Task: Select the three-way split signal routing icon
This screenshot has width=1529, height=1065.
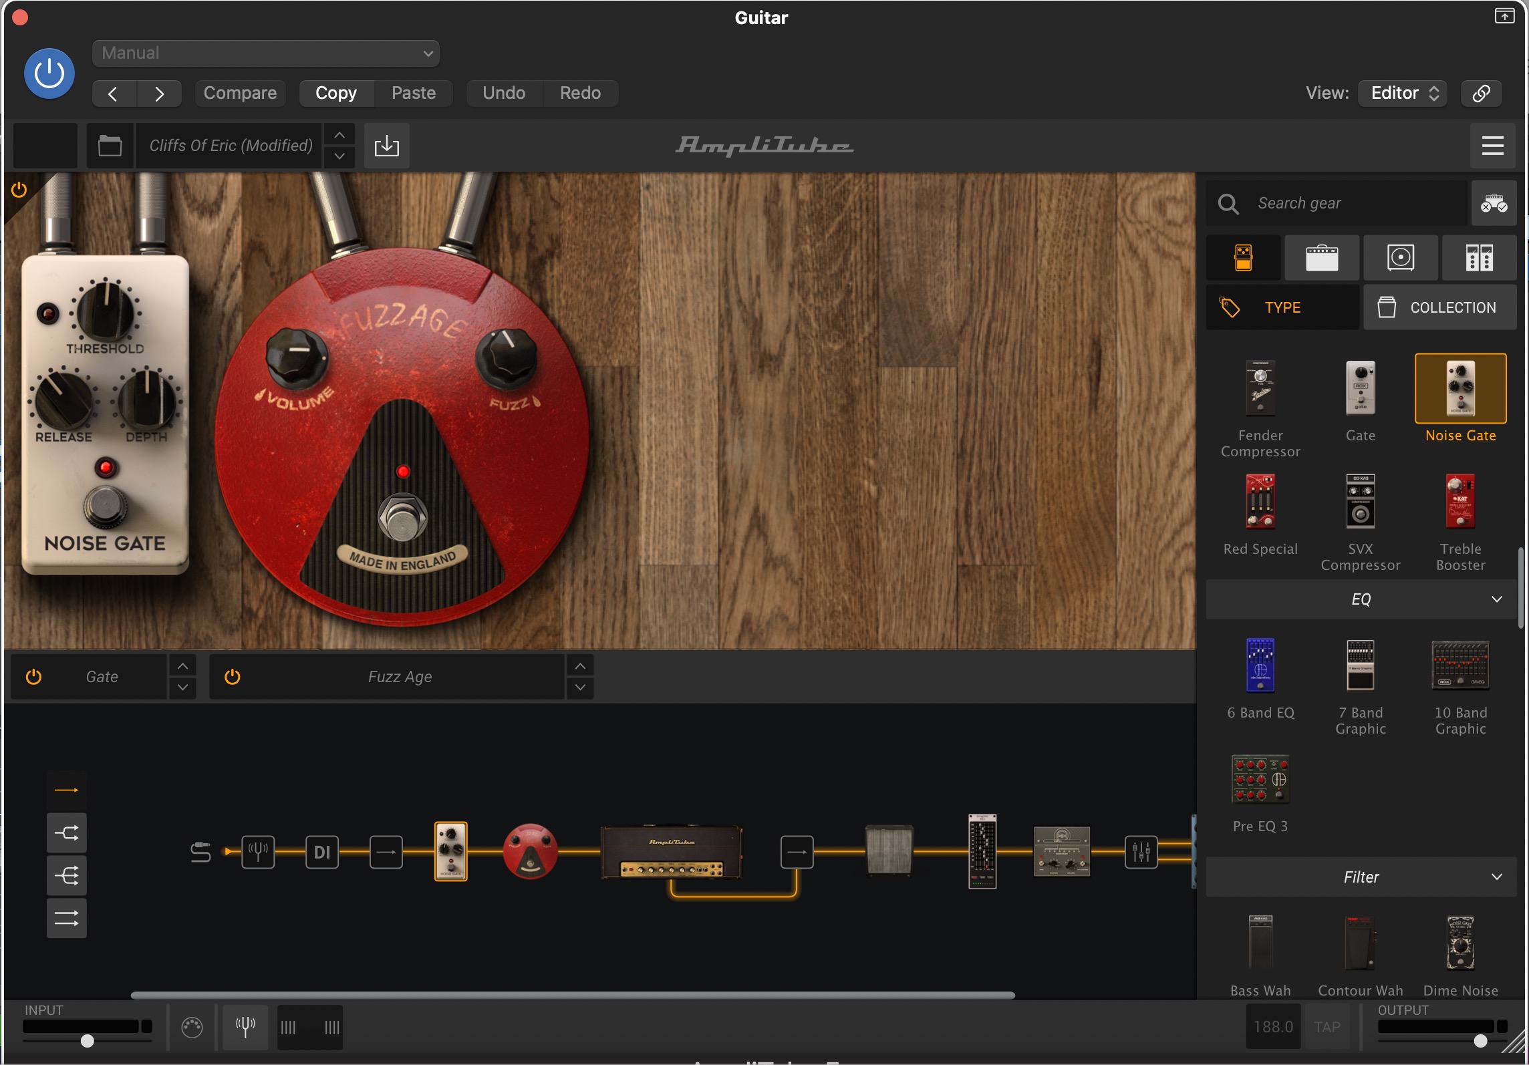Action: point(66,875)
